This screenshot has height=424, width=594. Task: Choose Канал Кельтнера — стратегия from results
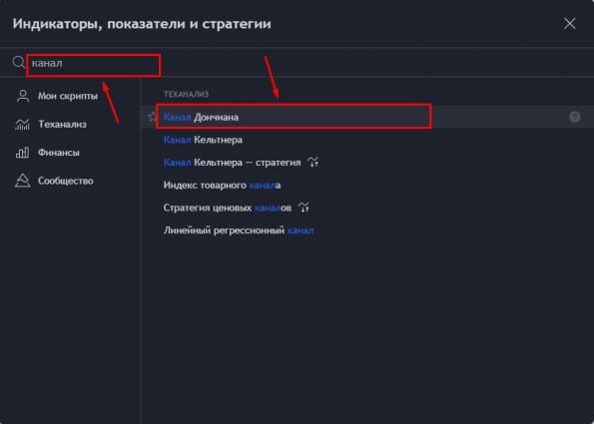click(367, 163)
